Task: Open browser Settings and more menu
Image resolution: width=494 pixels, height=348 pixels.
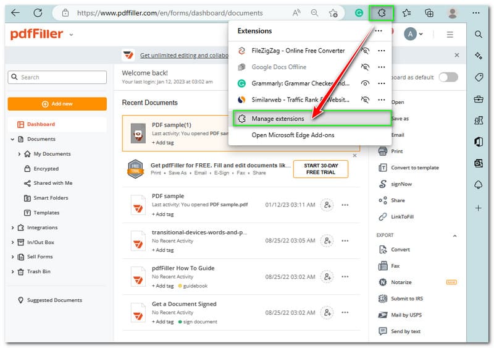Action: pos(475,13)
